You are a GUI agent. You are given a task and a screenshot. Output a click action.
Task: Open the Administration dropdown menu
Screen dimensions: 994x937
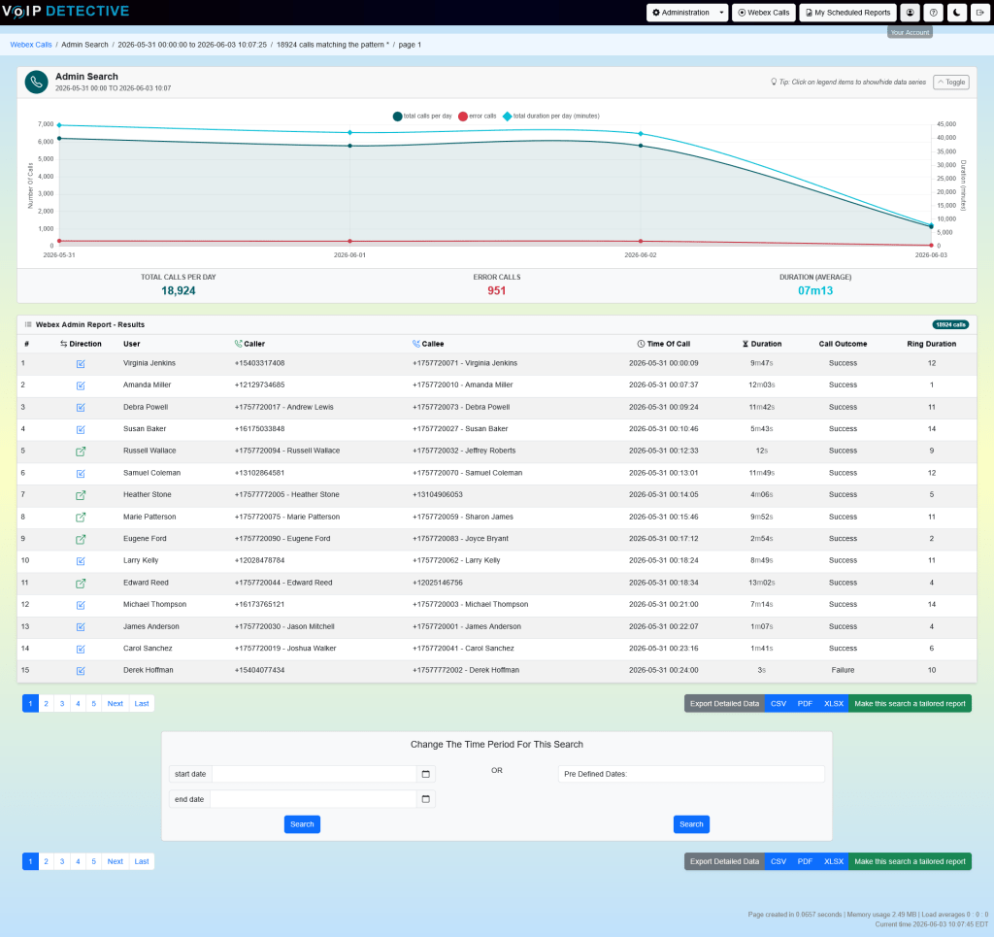point(687,13)
